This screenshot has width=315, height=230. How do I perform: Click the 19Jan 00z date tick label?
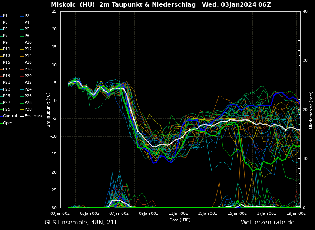point(296,213)
